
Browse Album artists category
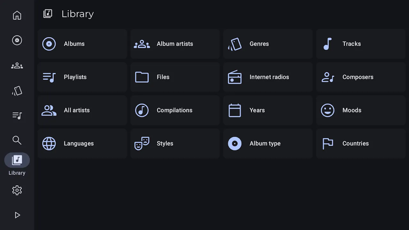click(x=175, y=44)
